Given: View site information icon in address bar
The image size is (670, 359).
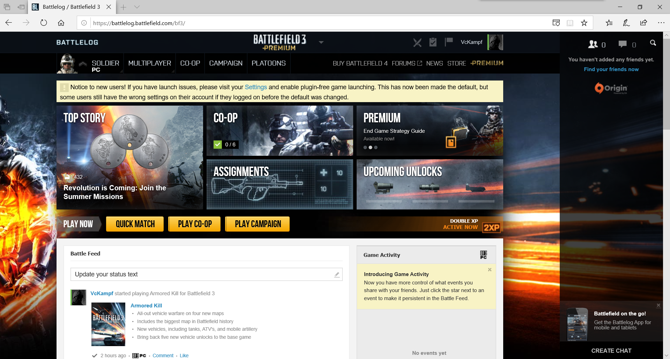Looking at the screenshot, I should [84, 23].
